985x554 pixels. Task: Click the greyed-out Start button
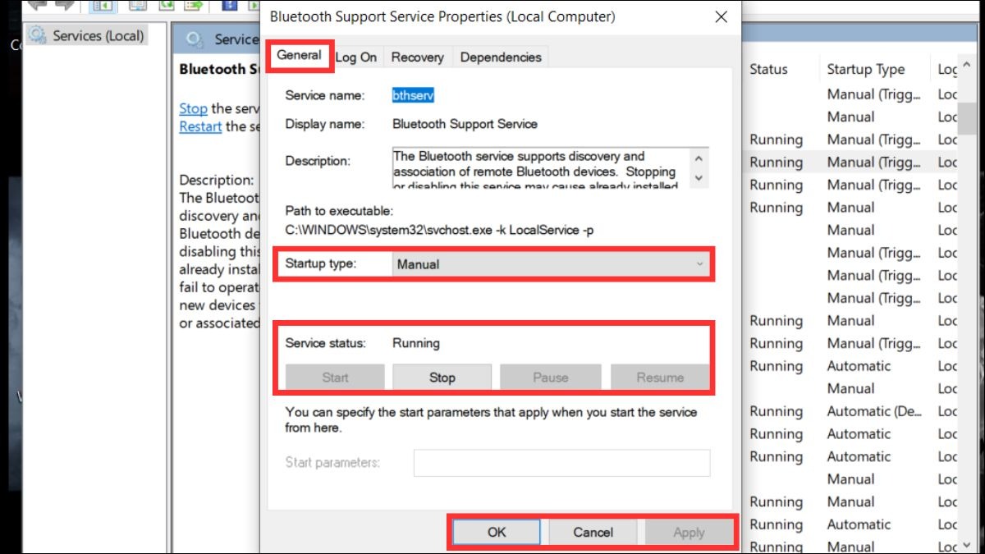pos(335,378)
